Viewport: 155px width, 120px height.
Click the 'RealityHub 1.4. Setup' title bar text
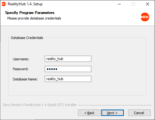point(25,4)
